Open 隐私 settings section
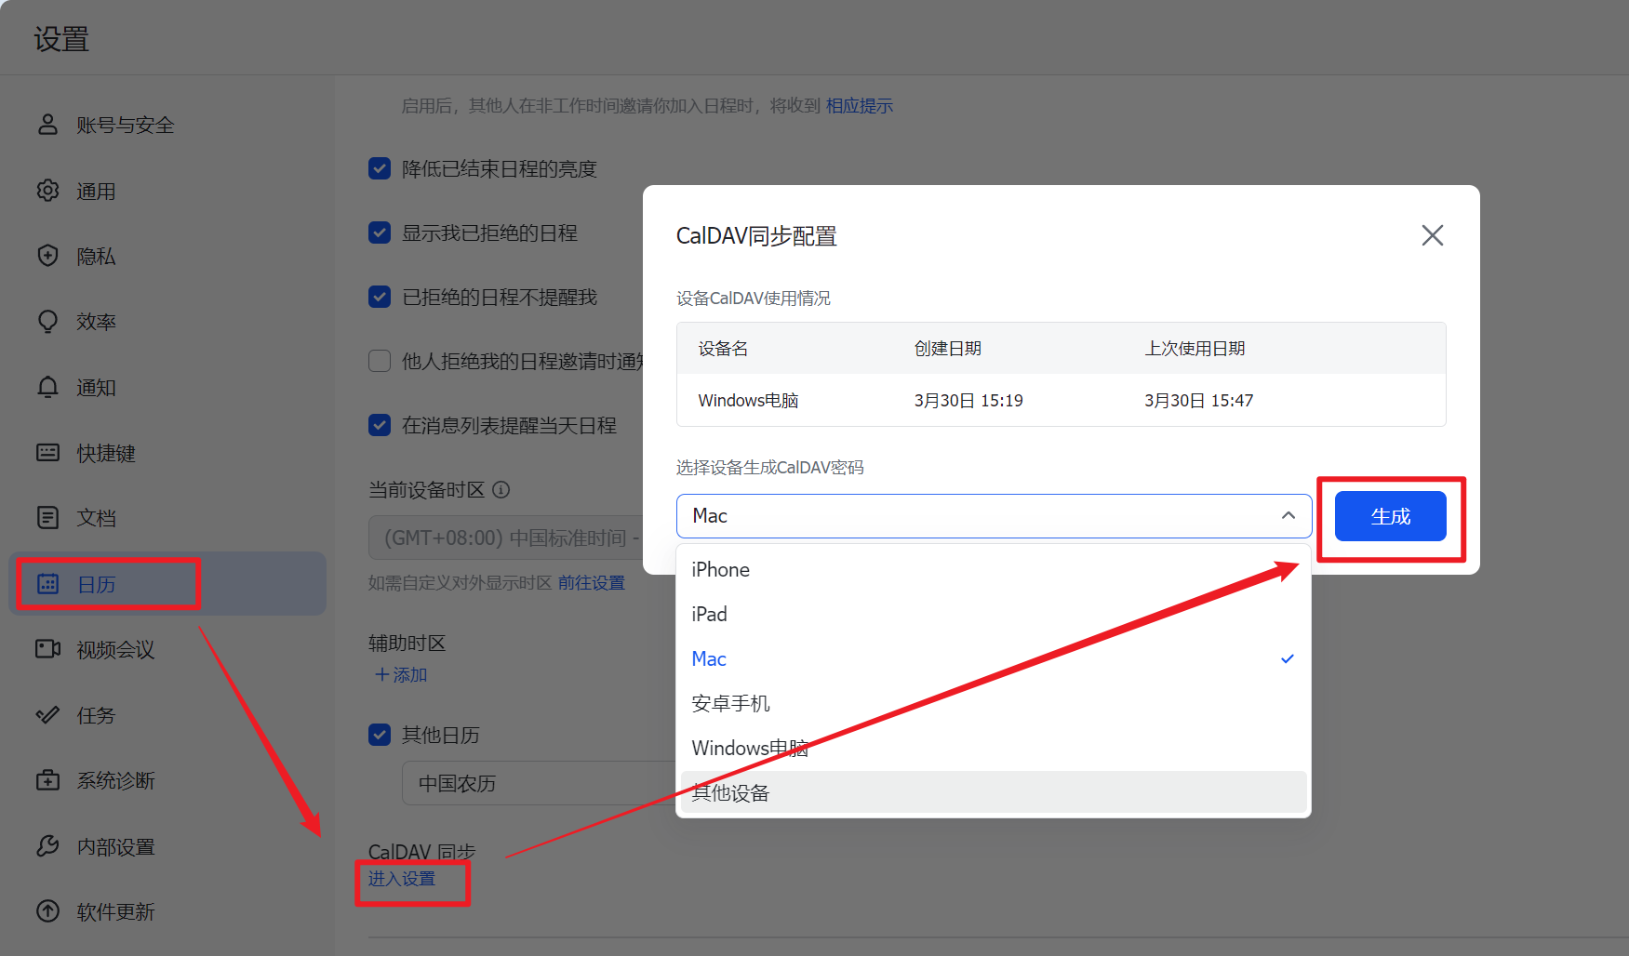 [167, 256]
